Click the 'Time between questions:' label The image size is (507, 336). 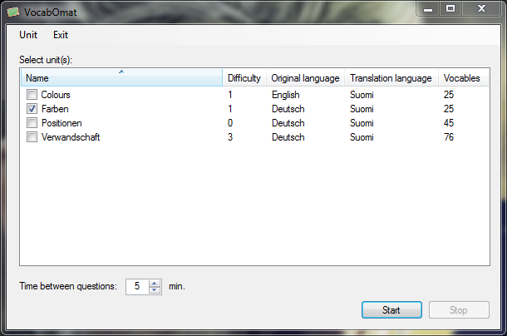tap(68, 286)
